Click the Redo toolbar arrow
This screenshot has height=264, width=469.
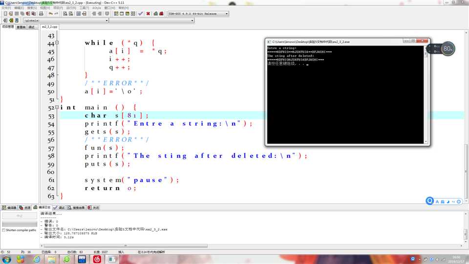56,14
